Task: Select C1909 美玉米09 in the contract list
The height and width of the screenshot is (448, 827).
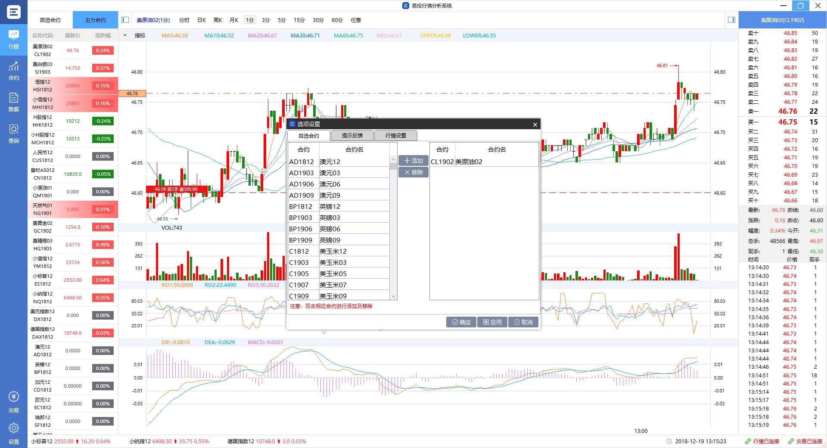Action: click(x=339, y=296)
